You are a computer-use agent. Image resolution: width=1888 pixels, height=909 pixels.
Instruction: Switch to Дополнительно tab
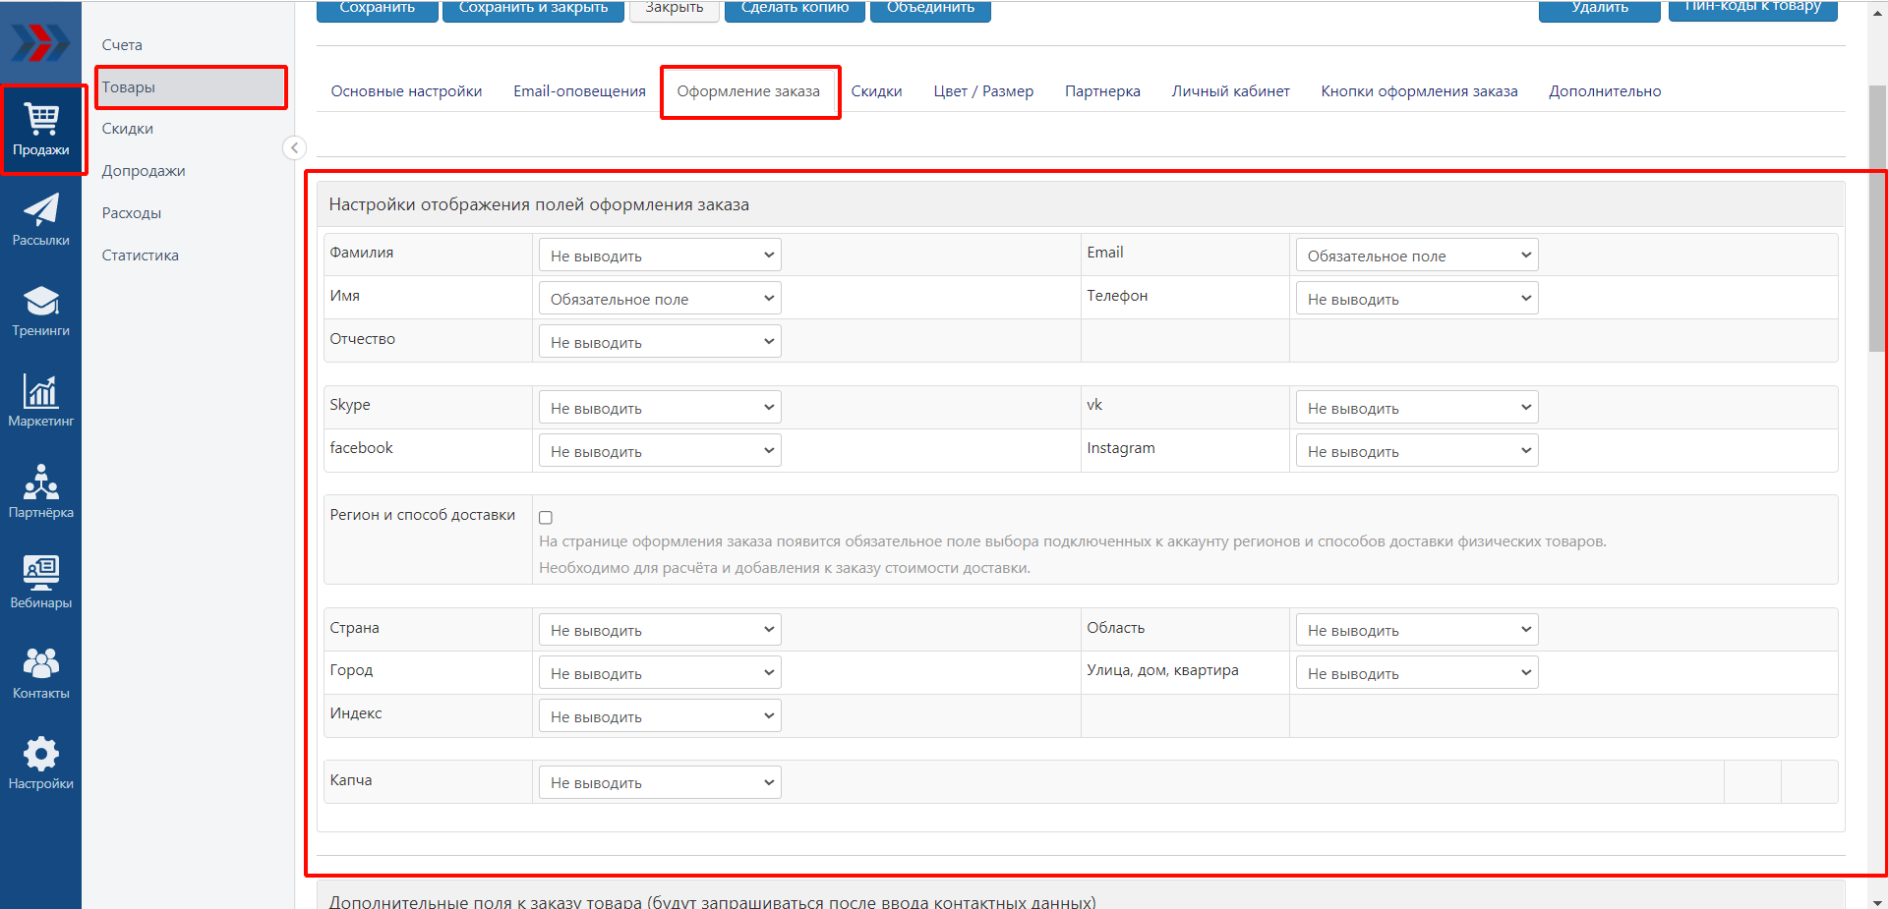click(x=1605, y=91)
